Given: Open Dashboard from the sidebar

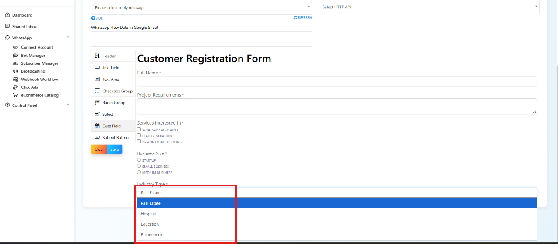Looking at the screenshot, I should pos(22,15).
